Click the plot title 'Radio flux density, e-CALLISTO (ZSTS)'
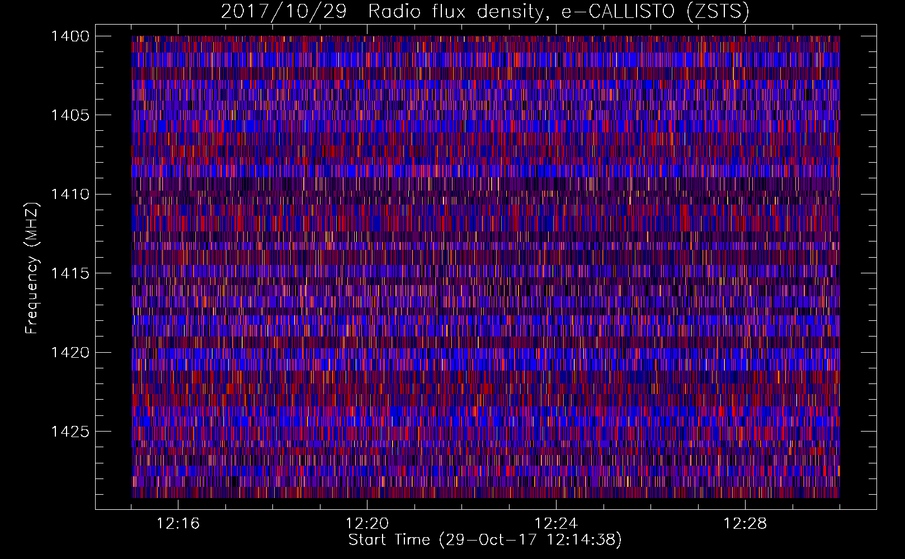 [x=559, y=11]
